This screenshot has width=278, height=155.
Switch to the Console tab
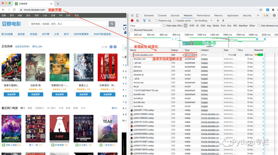point(162,15)
